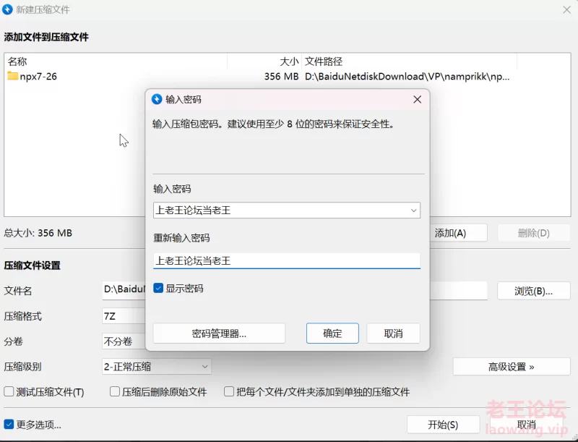
Task: Click the 总大小: 356 MB label
Action: coord(38,233)
